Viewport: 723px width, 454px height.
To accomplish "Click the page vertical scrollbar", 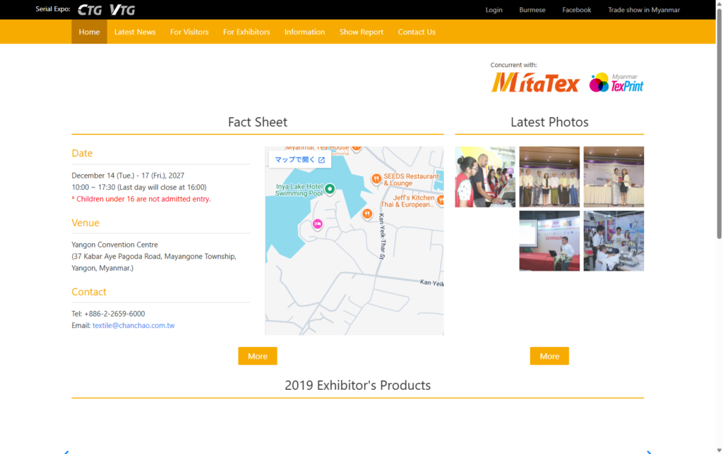I will [x=719, y=141].
